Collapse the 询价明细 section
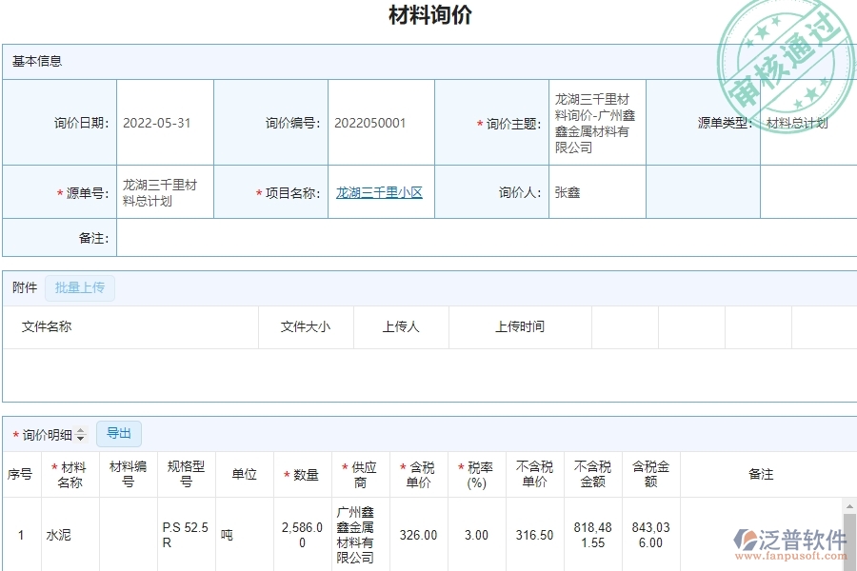 [x=48, y=433]
